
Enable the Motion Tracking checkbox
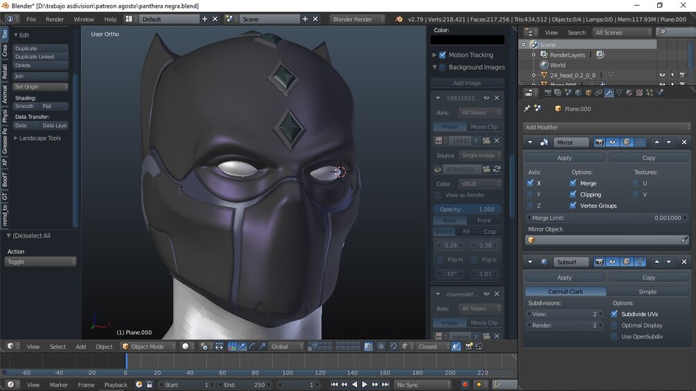point(443,55)
